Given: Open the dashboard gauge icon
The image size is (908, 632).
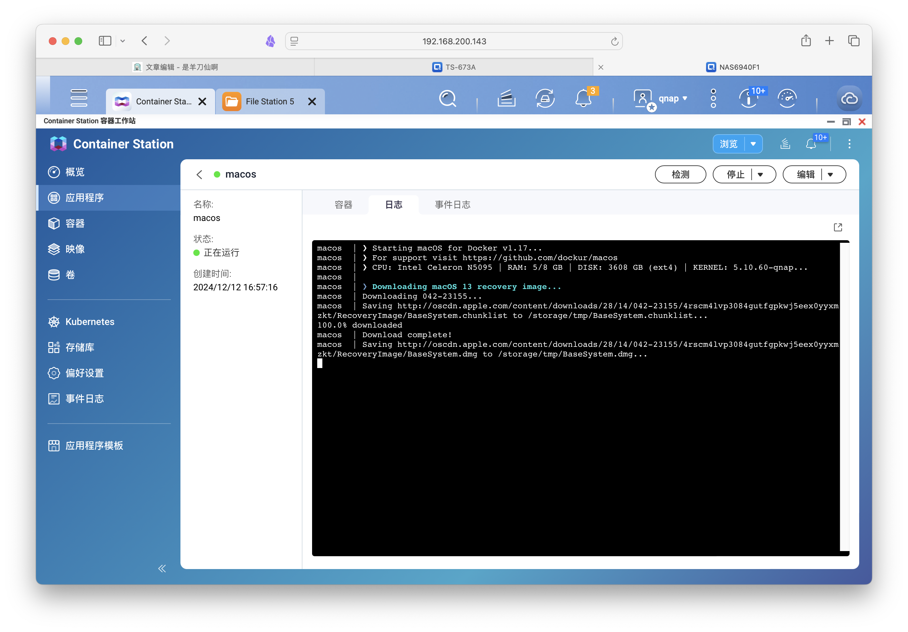Looking at the screenshot, I should point(787,98).
